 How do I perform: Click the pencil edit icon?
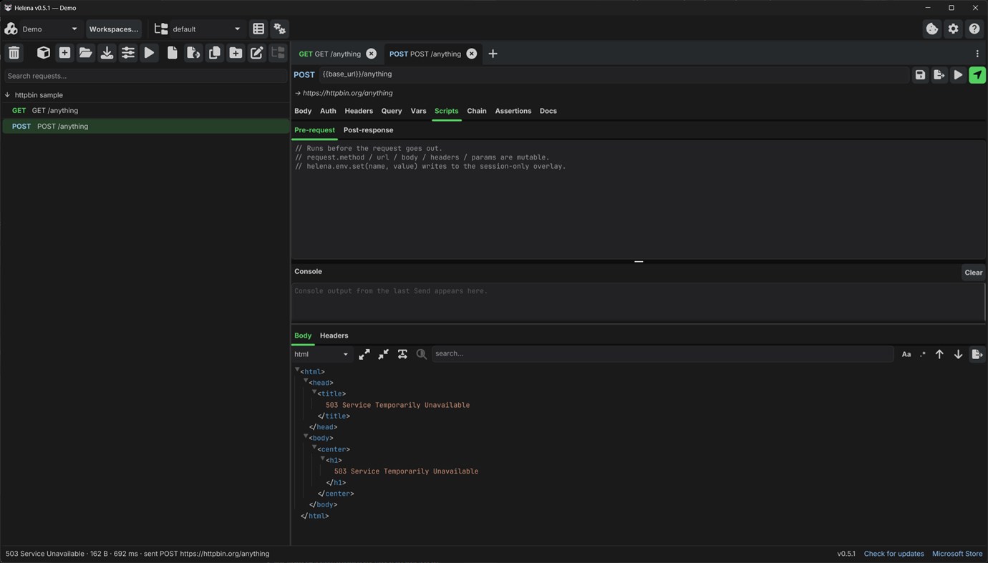[256, 53]
